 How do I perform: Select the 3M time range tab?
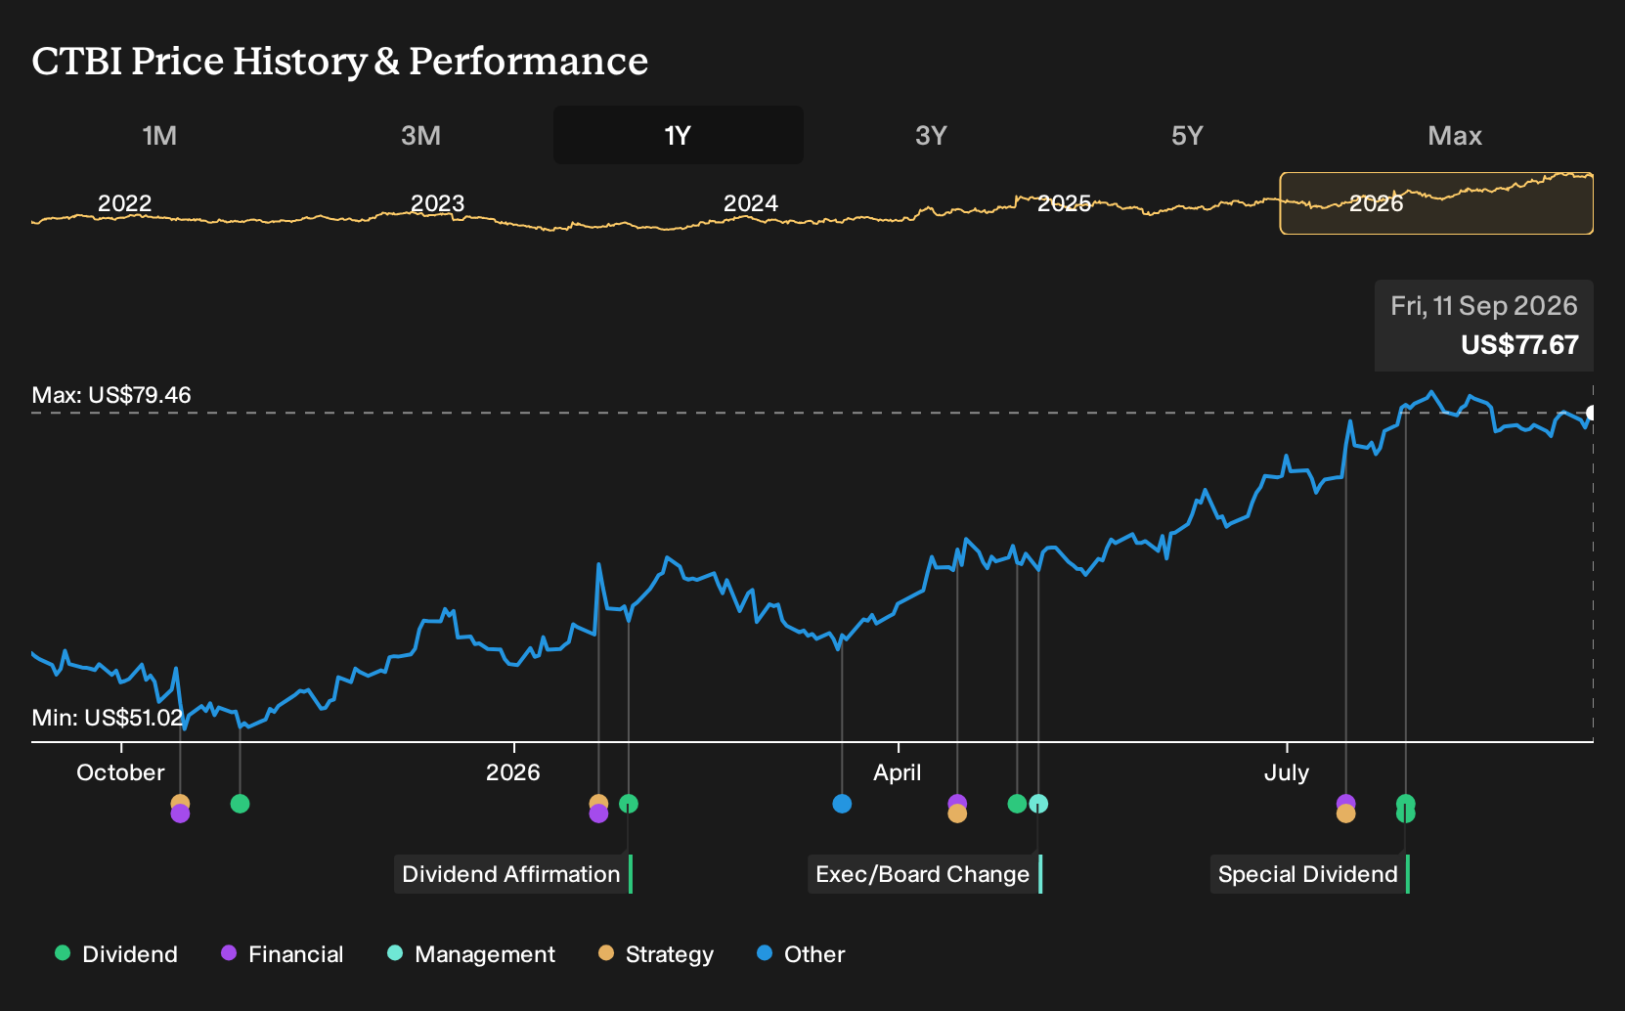(420, 135)
